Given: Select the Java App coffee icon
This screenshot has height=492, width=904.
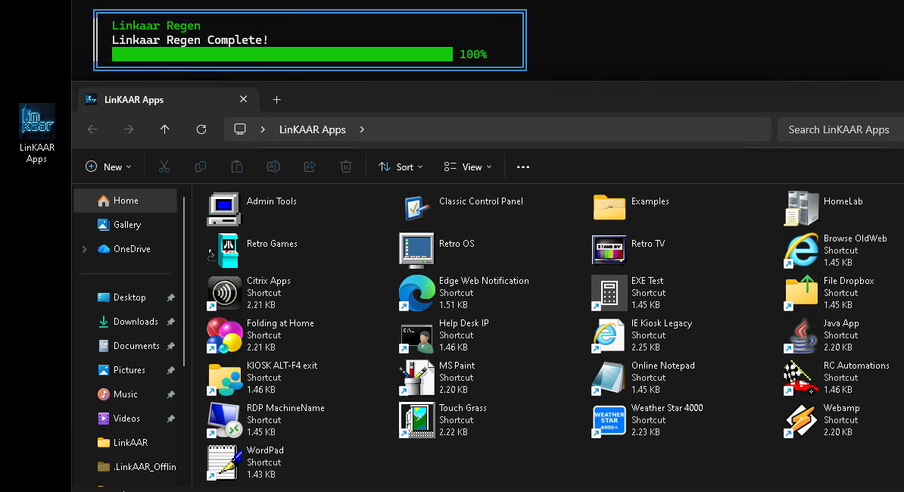Looking at the screenshot, I should 801,335.
